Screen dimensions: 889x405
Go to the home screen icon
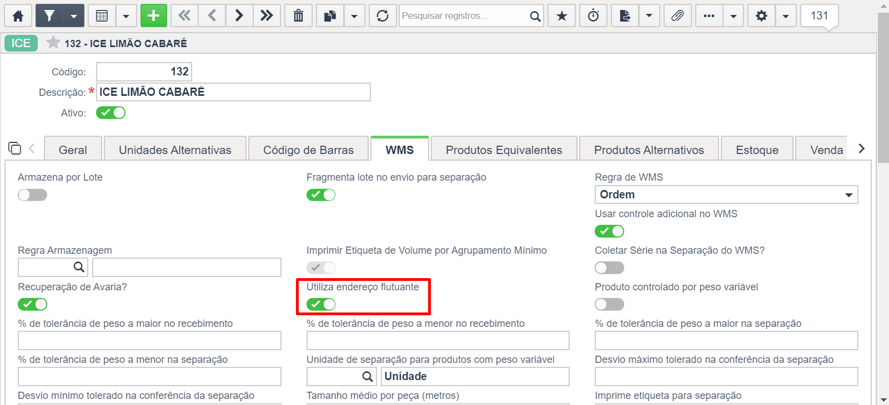[18, 16]
